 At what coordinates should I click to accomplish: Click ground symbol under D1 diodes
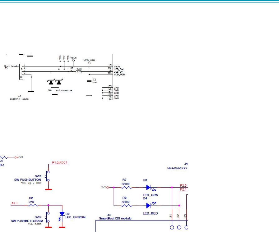[55, 94]
